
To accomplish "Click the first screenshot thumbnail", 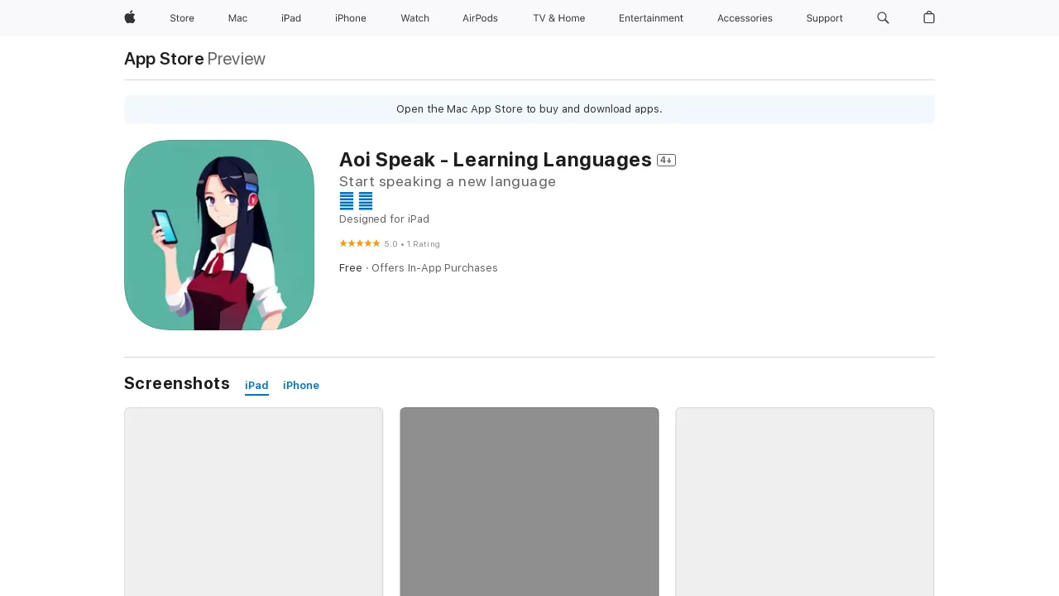I will coord(253,502).
